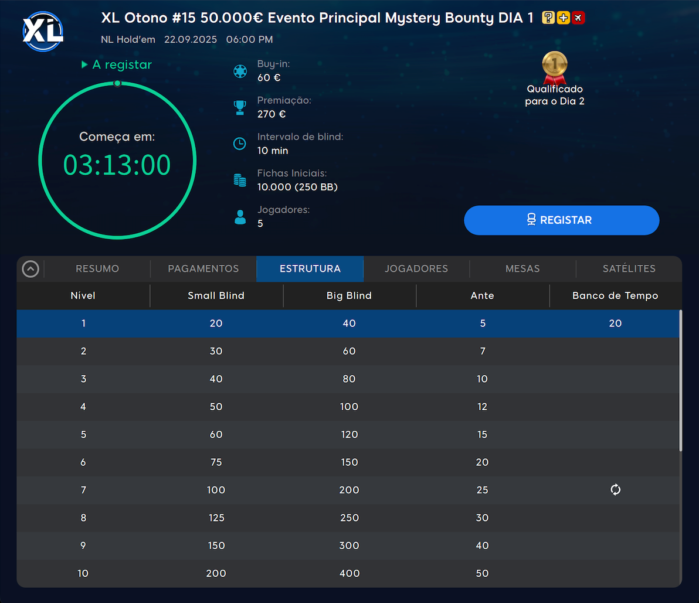Click the re-entry arrows icon in level 7

[615, 490]
